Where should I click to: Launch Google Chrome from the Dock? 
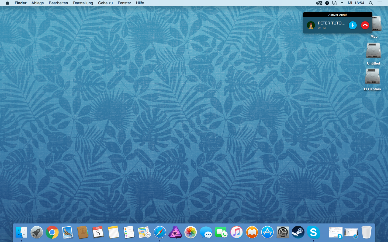(52, 232)
